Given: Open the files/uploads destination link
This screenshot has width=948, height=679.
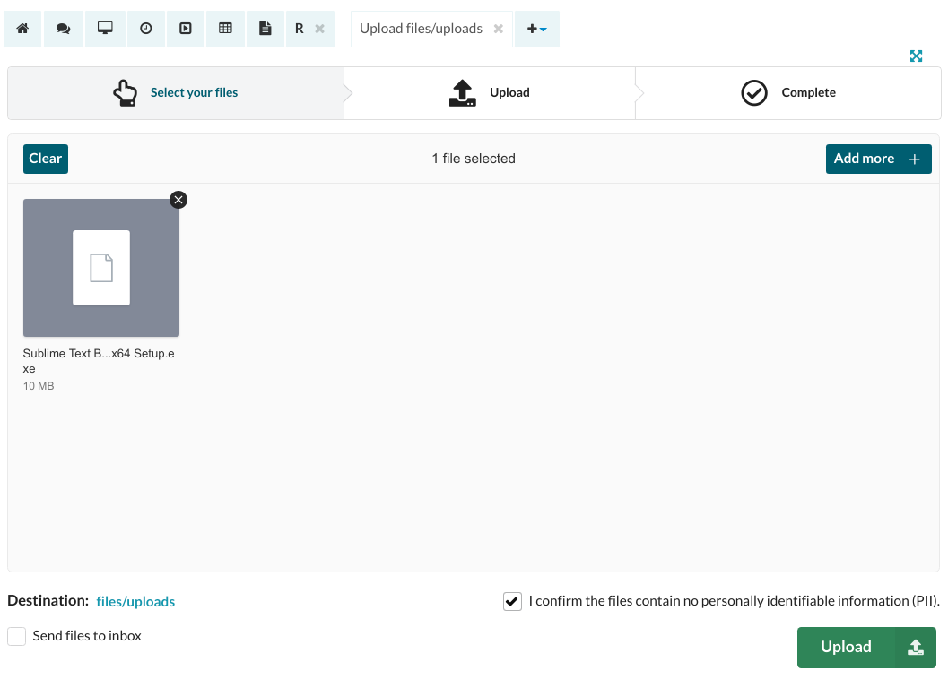Looking at the screenshot, I should (x=135, y=602).
